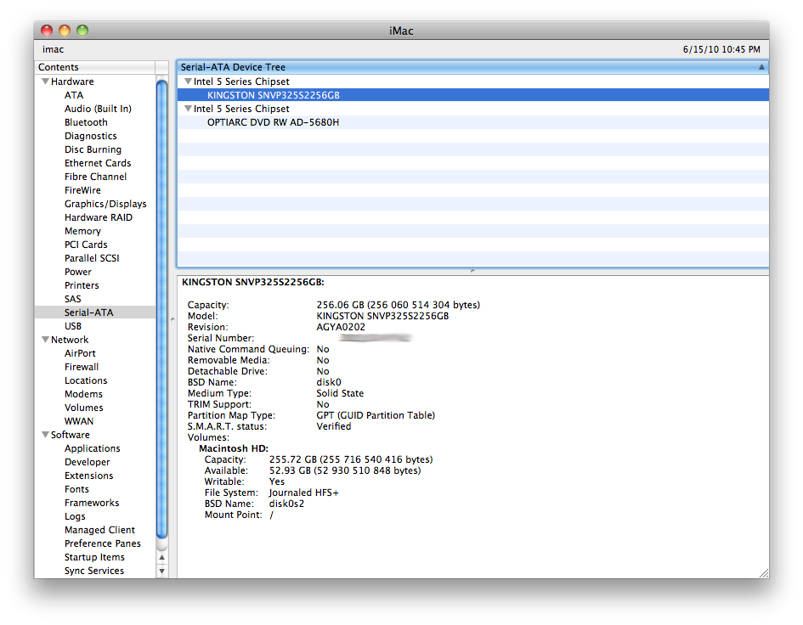Open Extensions section
The height and width of the screenshot is (625, 803).
pos(88,476)
